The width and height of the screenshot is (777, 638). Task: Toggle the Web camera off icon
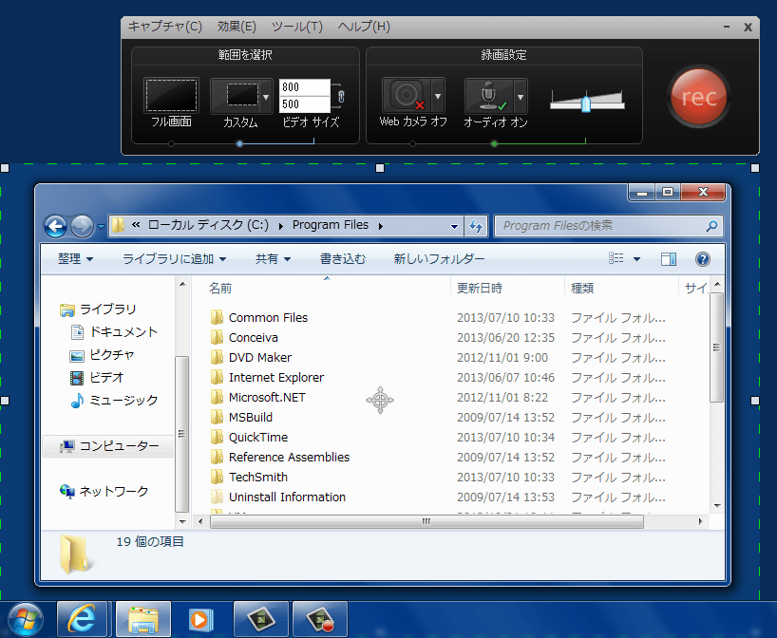(x=407, y=95)
